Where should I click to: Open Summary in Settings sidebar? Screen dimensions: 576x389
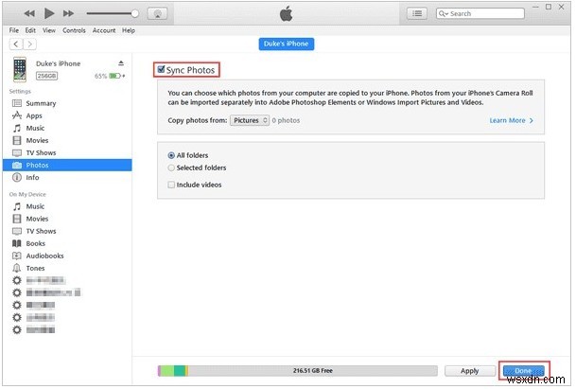click(x=67, y=103)
